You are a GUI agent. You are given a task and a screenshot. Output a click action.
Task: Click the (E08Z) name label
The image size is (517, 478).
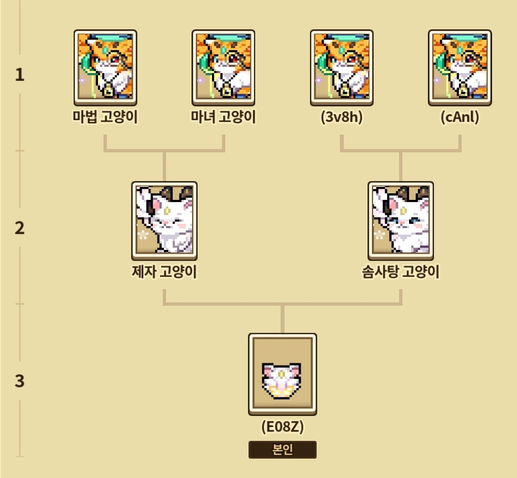pyautogui.click(x=282, y=426)
